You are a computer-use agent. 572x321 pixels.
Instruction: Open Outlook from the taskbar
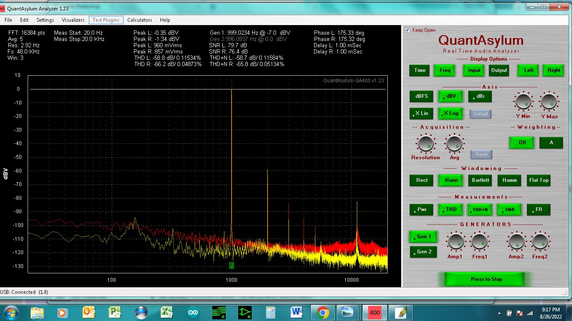[x=89, y=312]
